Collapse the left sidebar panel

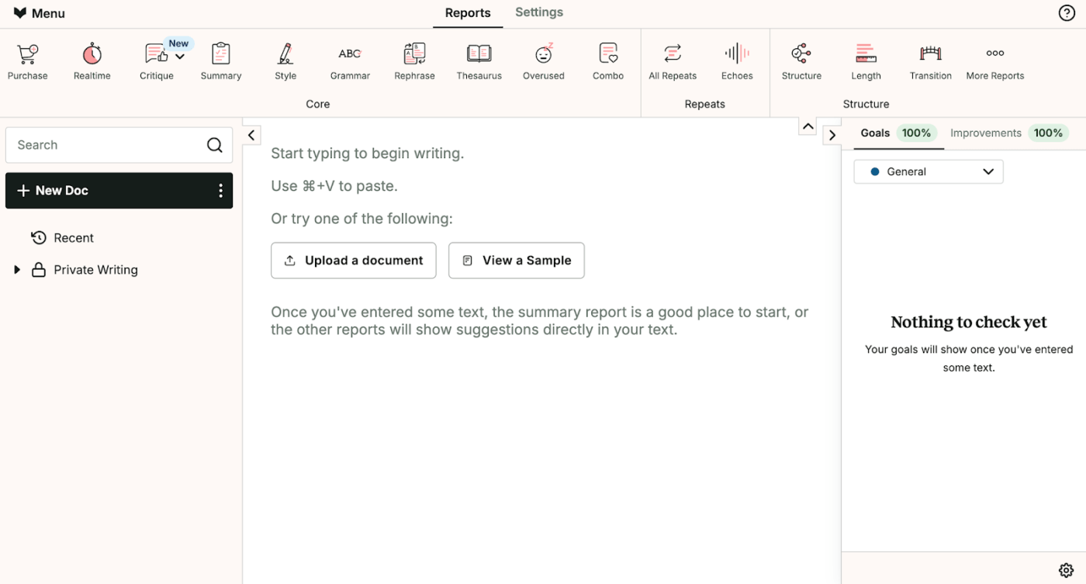click(x=251, y=135)
